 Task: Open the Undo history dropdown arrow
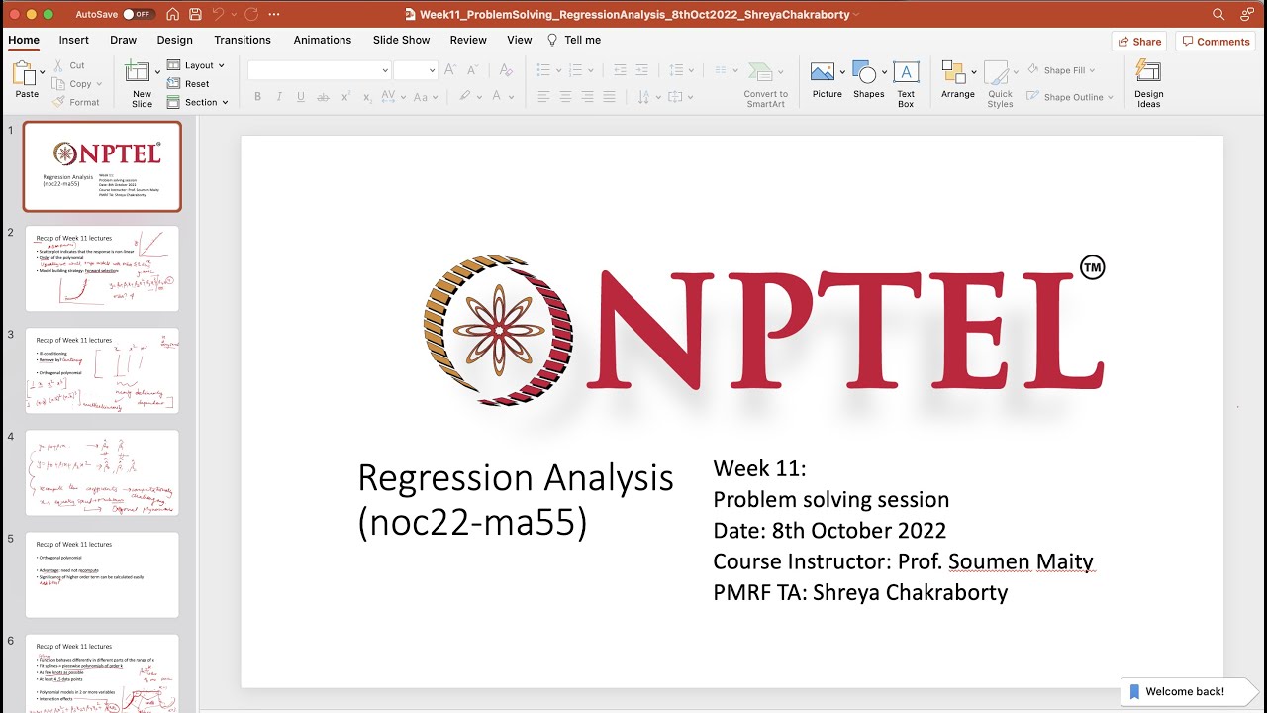pyautogui.click(x=233, y=14)
